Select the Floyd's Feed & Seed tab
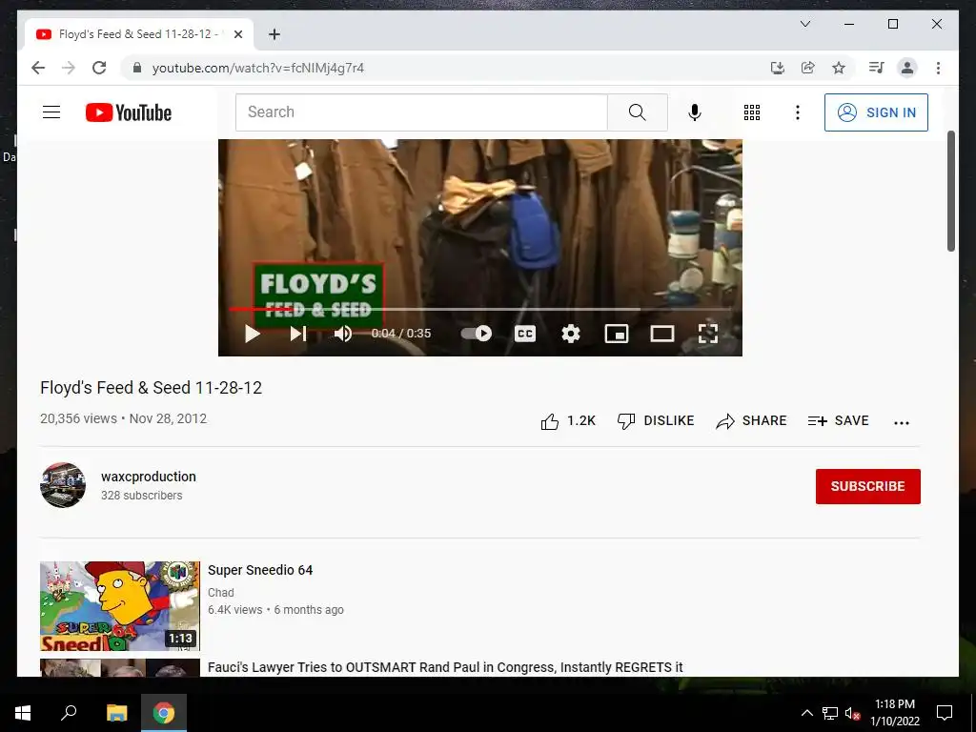This screenshot has width=976, height=732. click(139, 34)
